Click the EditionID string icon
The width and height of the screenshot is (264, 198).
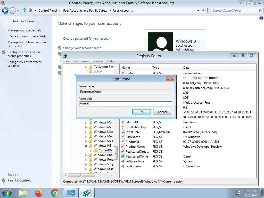(x=123, y=122)
